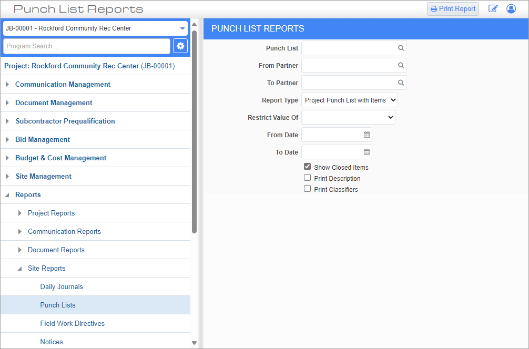529x349 pixels.
Task: Open the Restrict Value Of dropdown
Action: 348,118
